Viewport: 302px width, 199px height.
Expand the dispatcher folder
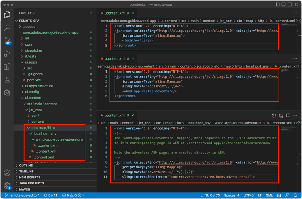(34, 50)
